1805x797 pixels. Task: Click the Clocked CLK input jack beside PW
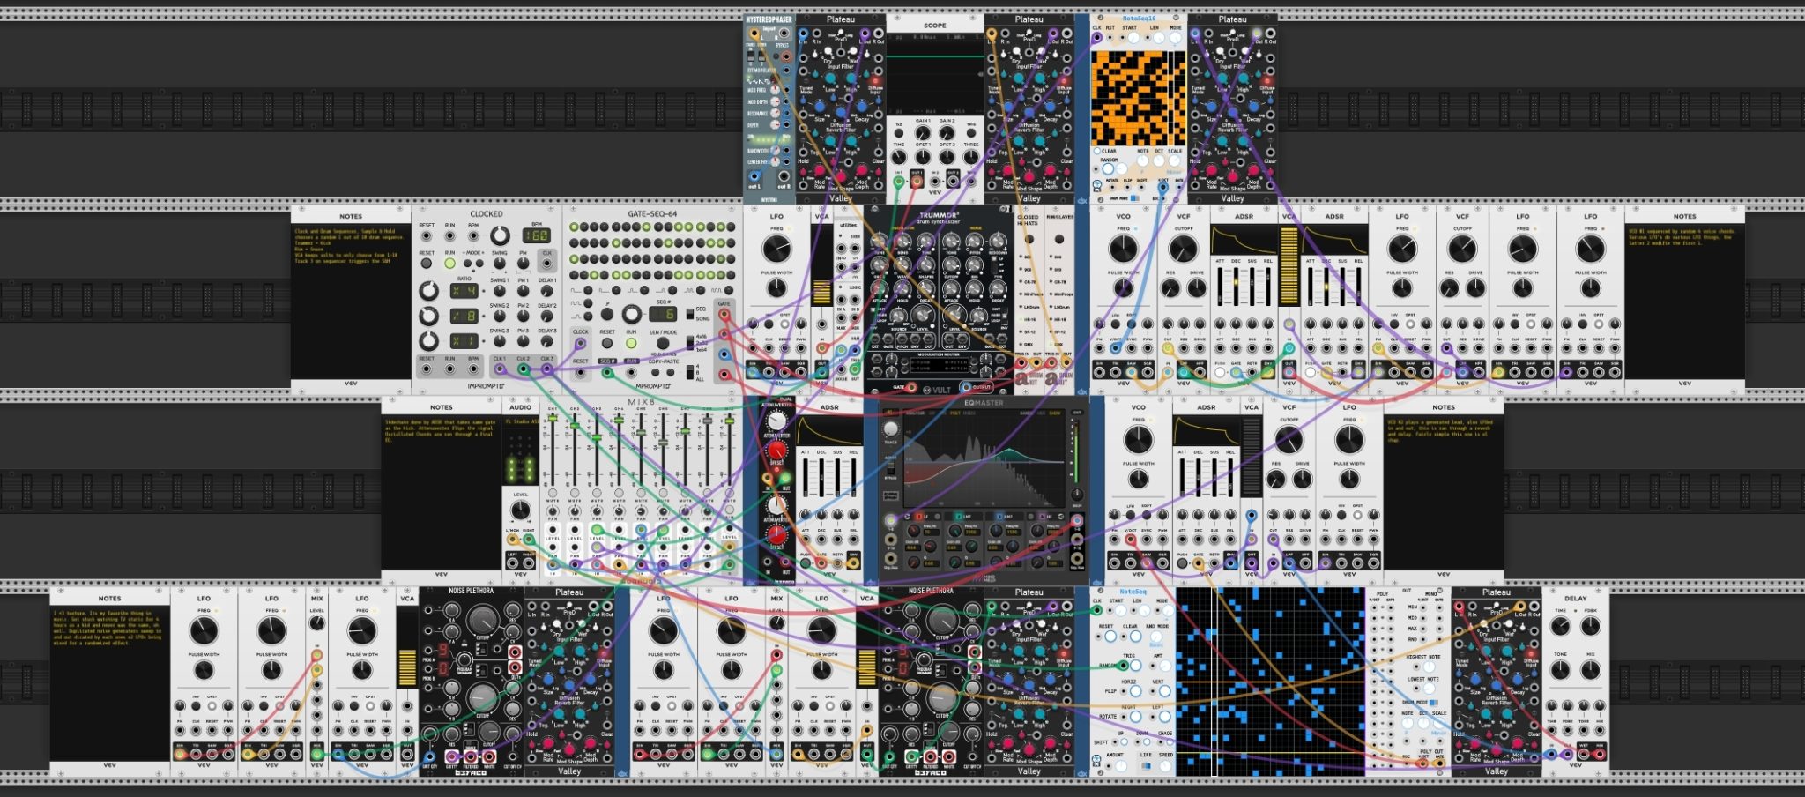coord(546,264)
